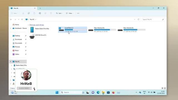Switch to large icons view layout
The image size is (178, 100).
(x=165, y=88)
